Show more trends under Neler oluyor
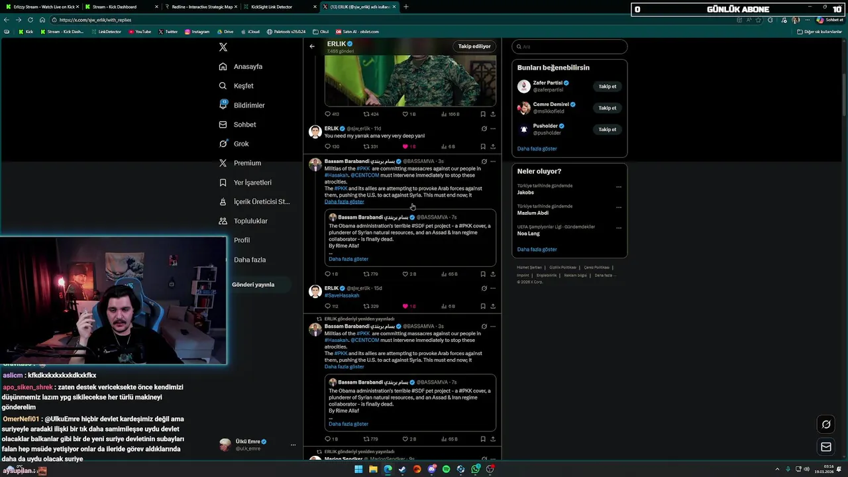This screenshot has width=848, height=477. [537, 249]
